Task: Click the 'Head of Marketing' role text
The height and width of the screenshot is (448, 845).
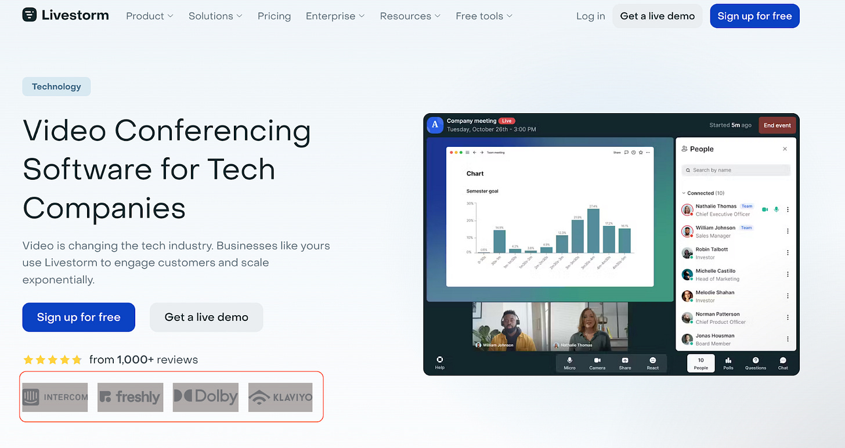Action: click(717, 279)
